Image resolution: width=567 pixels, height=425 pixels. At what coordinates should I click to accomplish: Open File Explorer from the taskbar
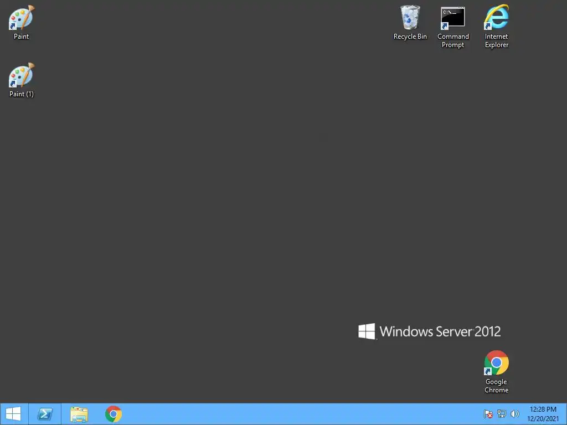pyautogui.click(x=79, y=414)
